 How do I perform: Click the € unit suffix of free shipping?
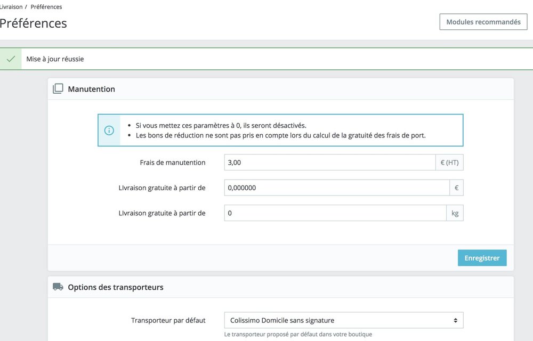click(457, 188)
